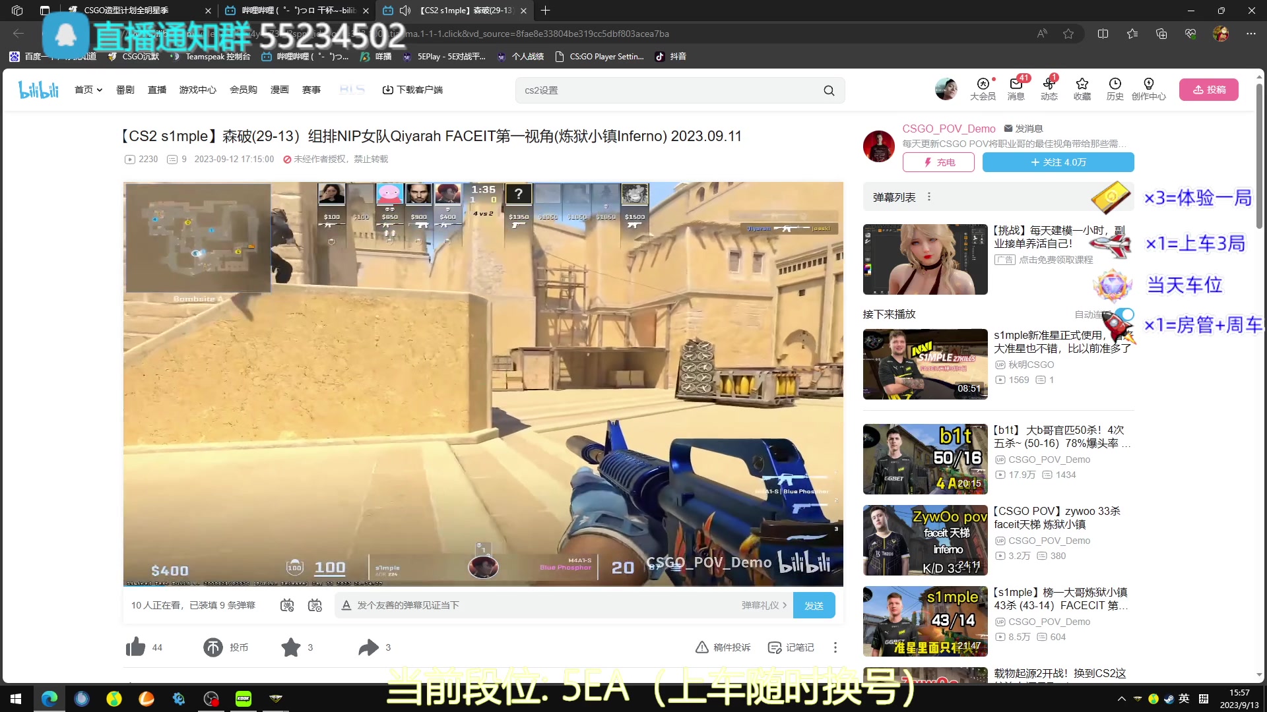This screenshot has width=1267, height=712.
Task: Open danmaku settings icon
Action: pos(315,605)
